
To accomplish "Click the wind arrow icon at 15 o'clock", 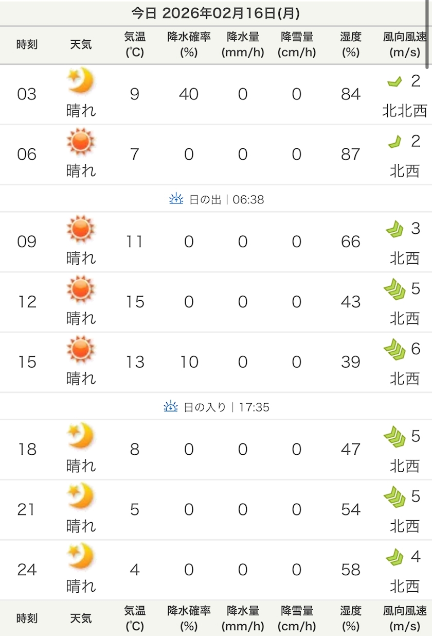I will pos(394,350).
